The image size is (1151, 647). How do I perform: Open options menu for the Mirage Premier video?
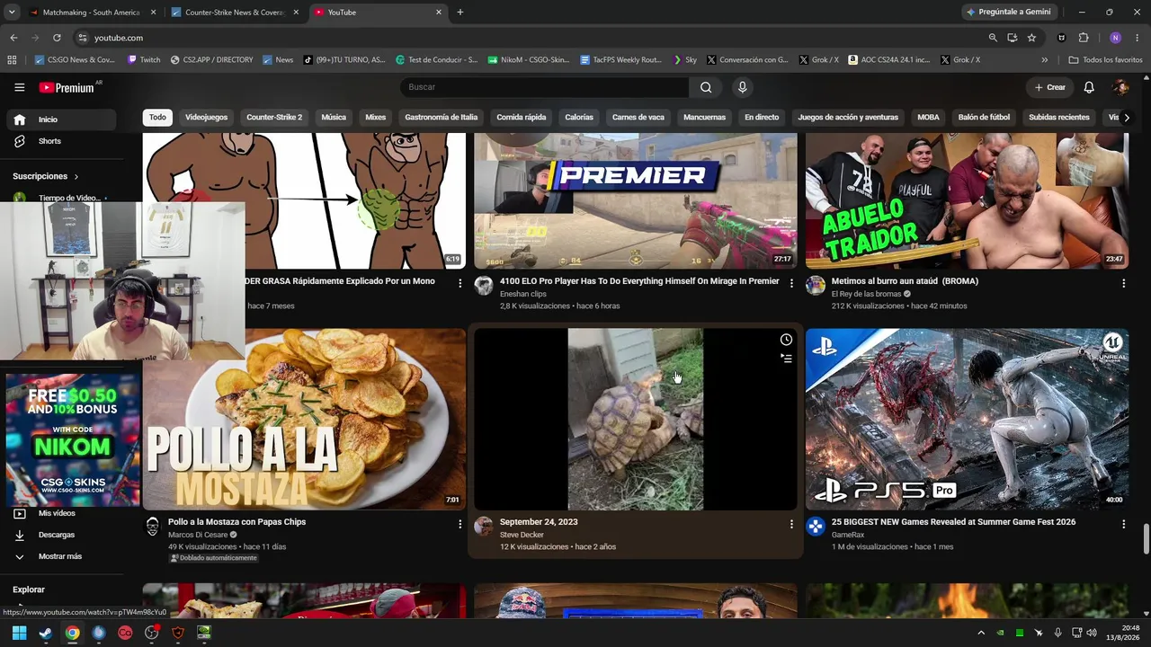pyautogui.click(x=791, y=282)
